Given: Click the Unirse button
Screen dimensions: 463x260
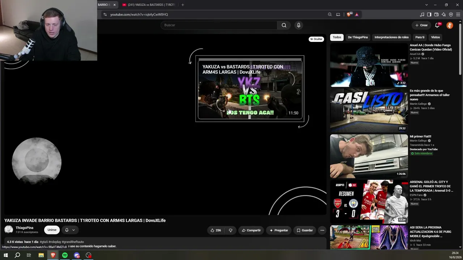Looking at the screenshot, I should pyautogui.click(x=52, y=230).
